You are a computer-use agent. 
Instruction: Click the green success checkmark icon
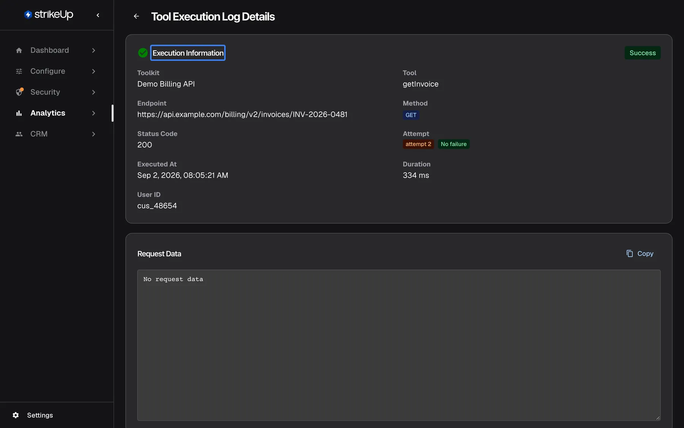point(143,53)
